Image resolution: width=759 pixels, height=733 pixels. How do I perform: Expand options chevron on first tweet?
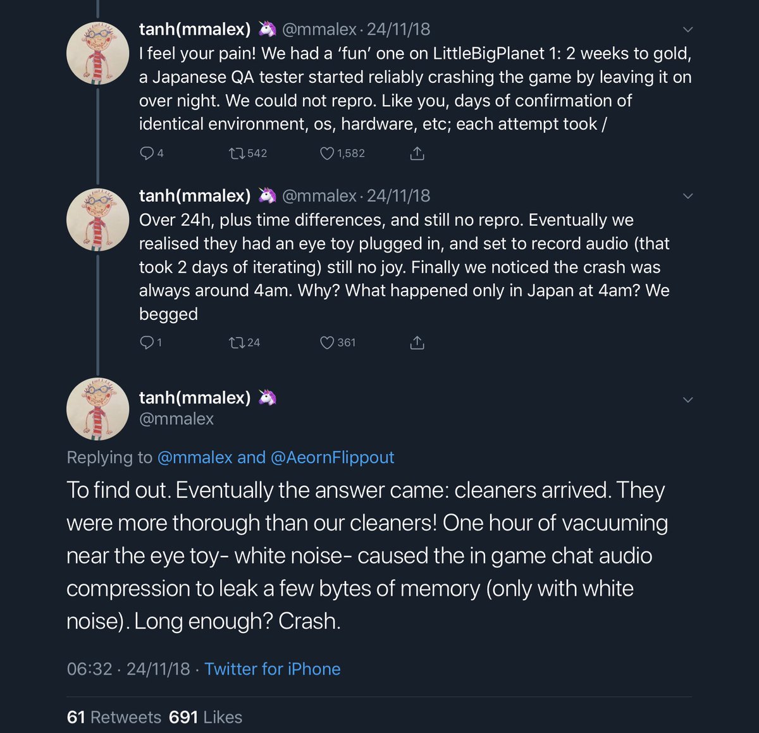[x=688, y=29]
